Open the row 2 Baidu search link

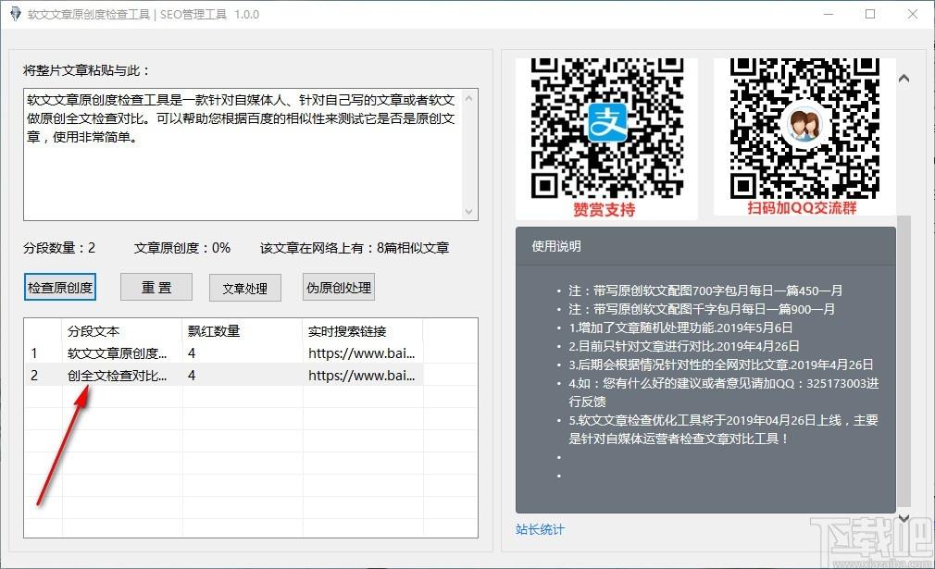pyautogui.click(x=361, y=376)
